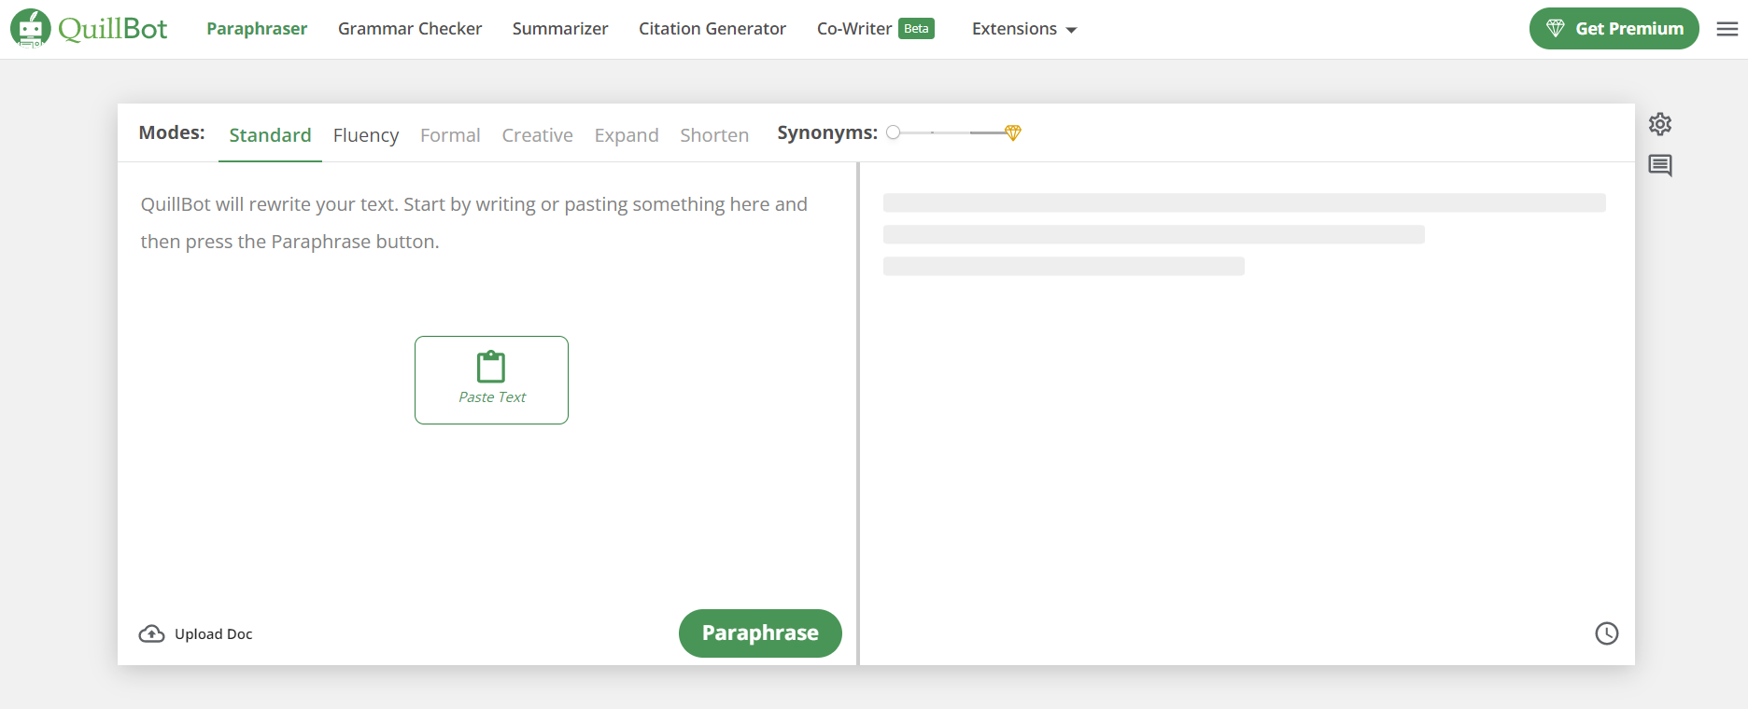The height and width of the screenshot is (709, 1748).
Task: Click the QuillBot wordmark text
Action: [113, 29]
